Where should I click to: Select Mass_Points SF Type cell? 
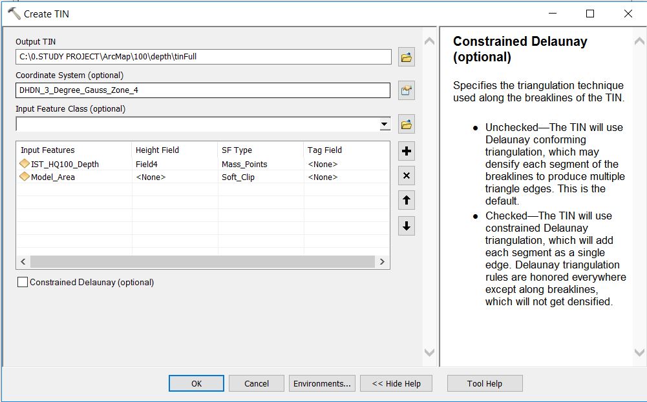point(260,164)
